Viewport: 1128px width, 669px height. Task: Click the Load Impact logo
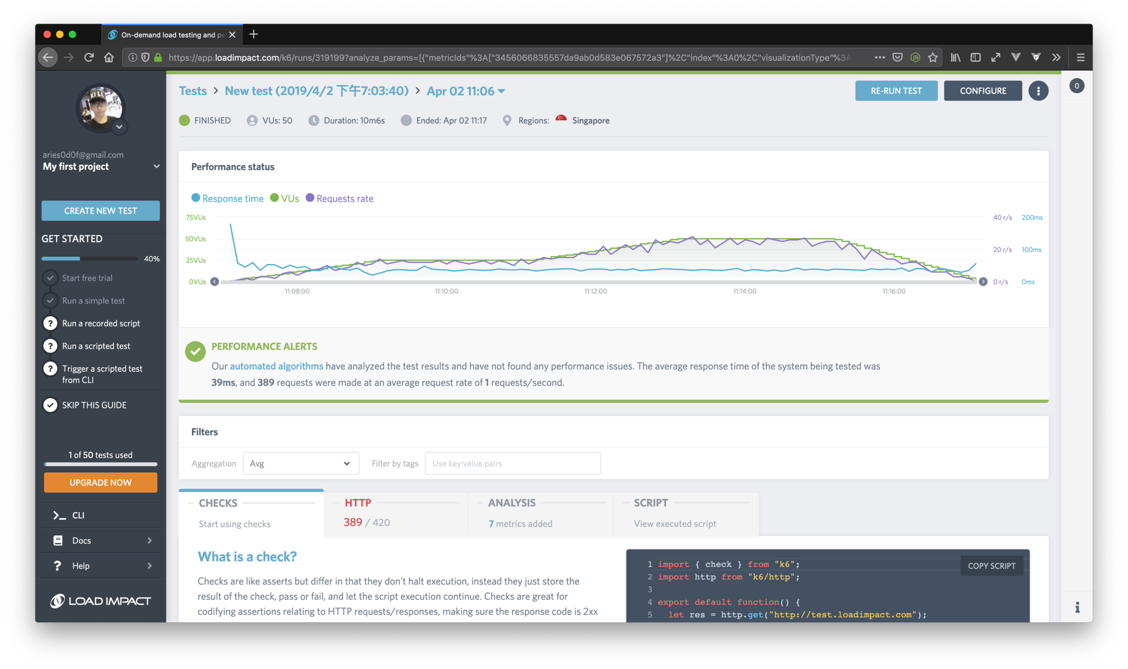pyautogui.click(x=101, y=601)
